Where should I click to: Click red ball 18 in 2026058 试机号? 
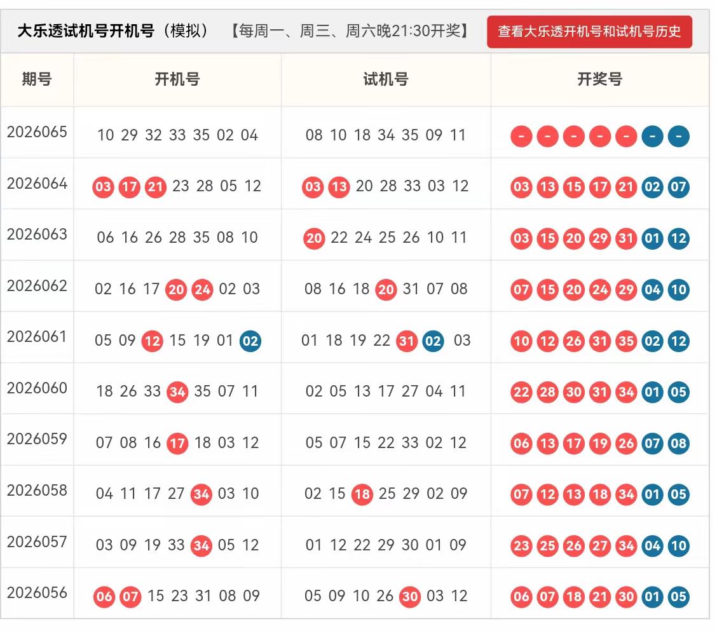tap(362, 494)
